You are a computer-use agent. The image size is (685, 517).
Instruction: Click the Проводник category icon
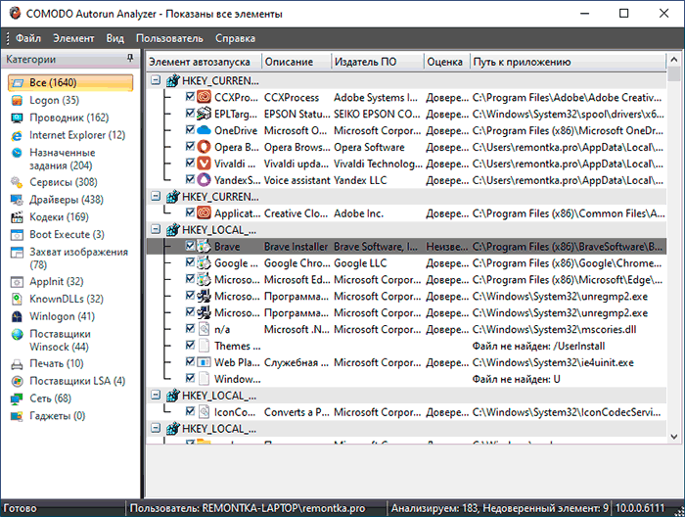click(x=17, y=118)
